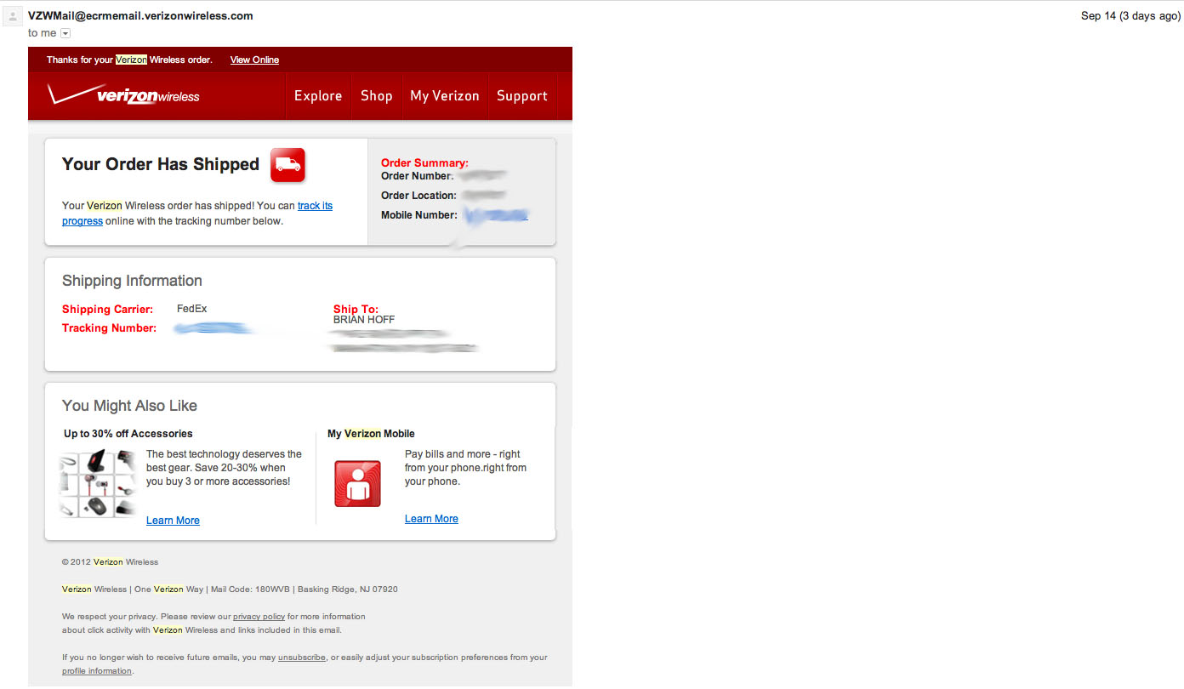Click the 'Sep 14 (3 days ago)' date
This screenshot has width=1184, height=689.
click(1130, 15)
